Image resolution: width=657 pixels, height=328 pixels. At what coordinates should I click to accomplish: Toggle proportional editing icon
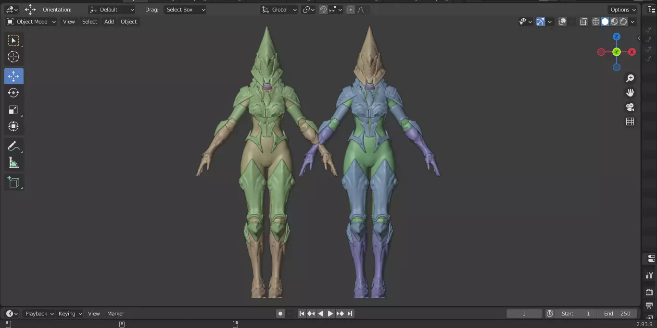(x=350, y=10)
